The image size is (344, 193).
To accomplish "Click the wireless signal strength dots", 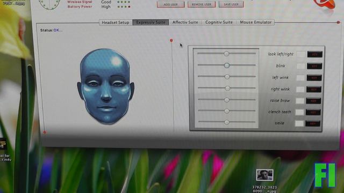I will pyautogui.click(x=124, y=2).
